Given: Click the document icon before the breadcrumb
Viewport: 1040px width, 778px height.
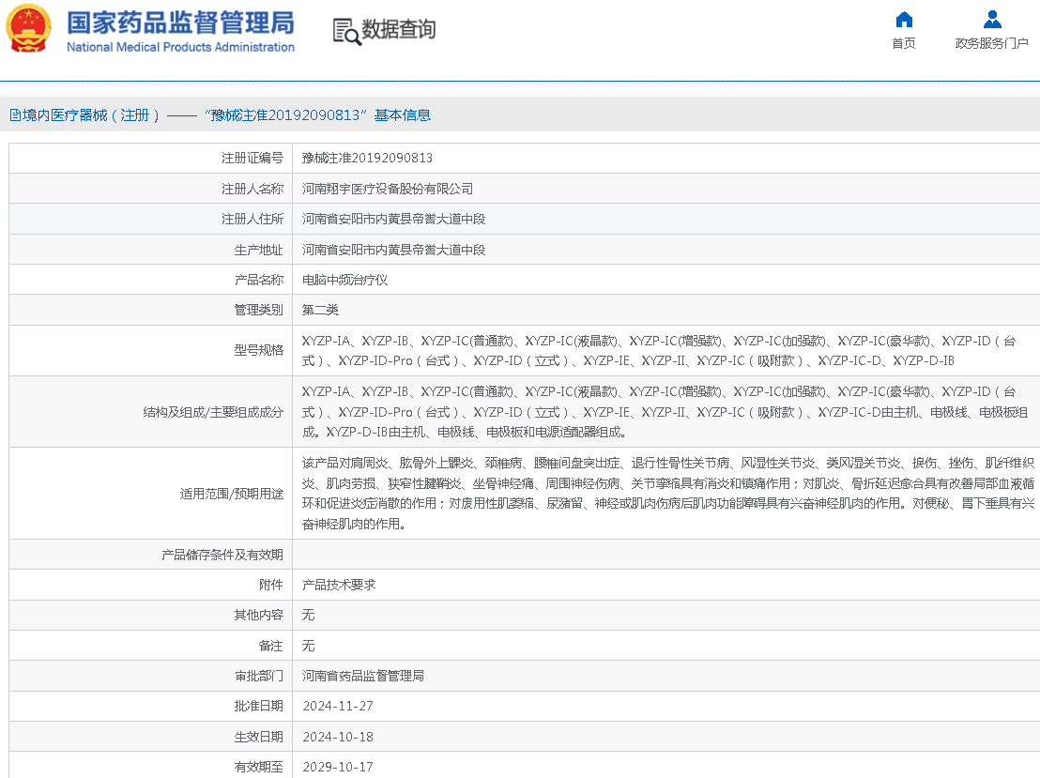Looking at the screenshot, I should click(12, 114).
